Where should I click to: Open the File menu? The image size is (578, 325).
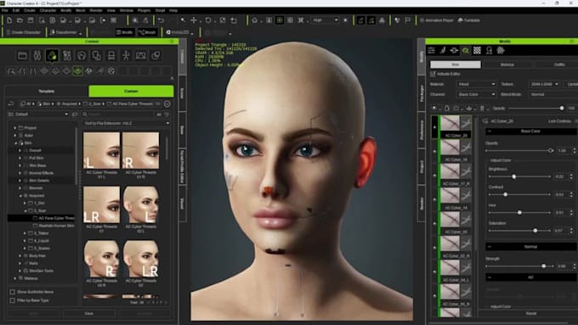[5, 10]
